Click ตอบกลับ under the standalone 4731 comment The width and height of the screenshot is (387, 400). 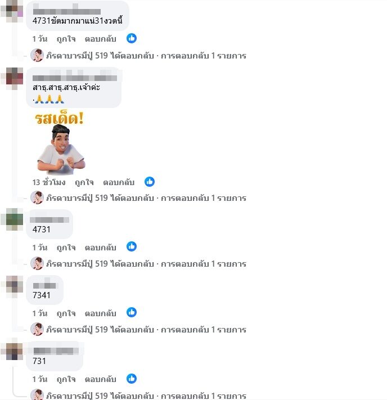(x=101, y=248)
